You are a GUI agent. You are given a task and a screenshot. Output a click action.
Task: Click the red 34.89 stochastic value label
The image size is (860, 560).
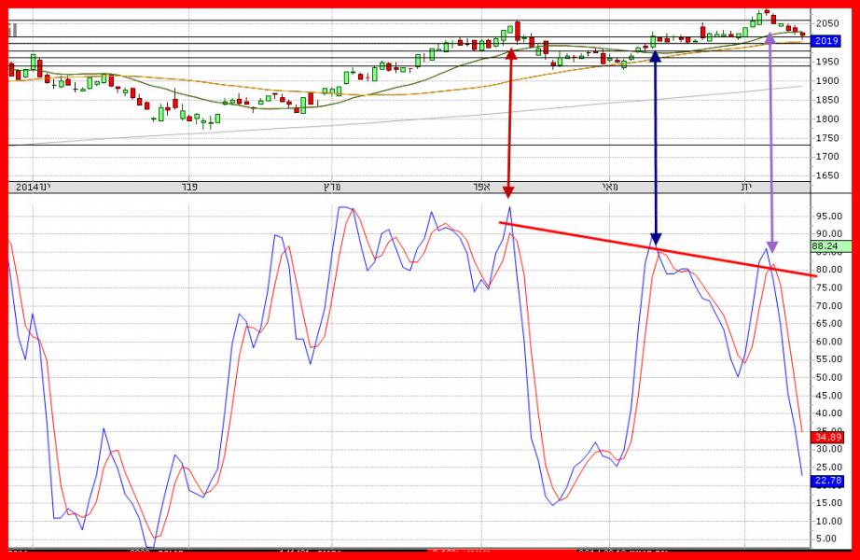[828, 437]
